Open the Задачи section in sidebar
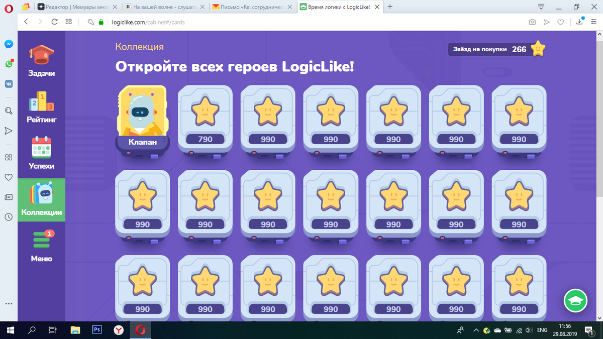The width and height of the screenshot is (603, 339). tap(41, 60)
